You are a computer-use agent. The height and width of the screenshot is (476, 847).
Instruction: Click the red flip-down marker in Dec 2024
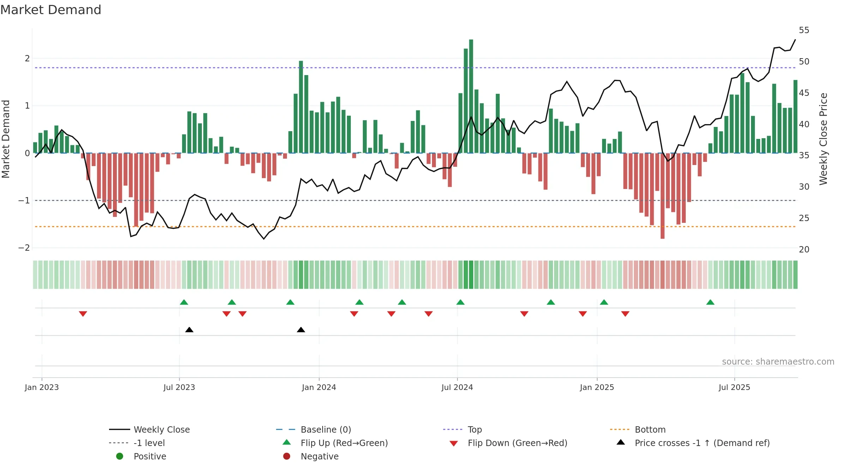(x=583, y=314)
